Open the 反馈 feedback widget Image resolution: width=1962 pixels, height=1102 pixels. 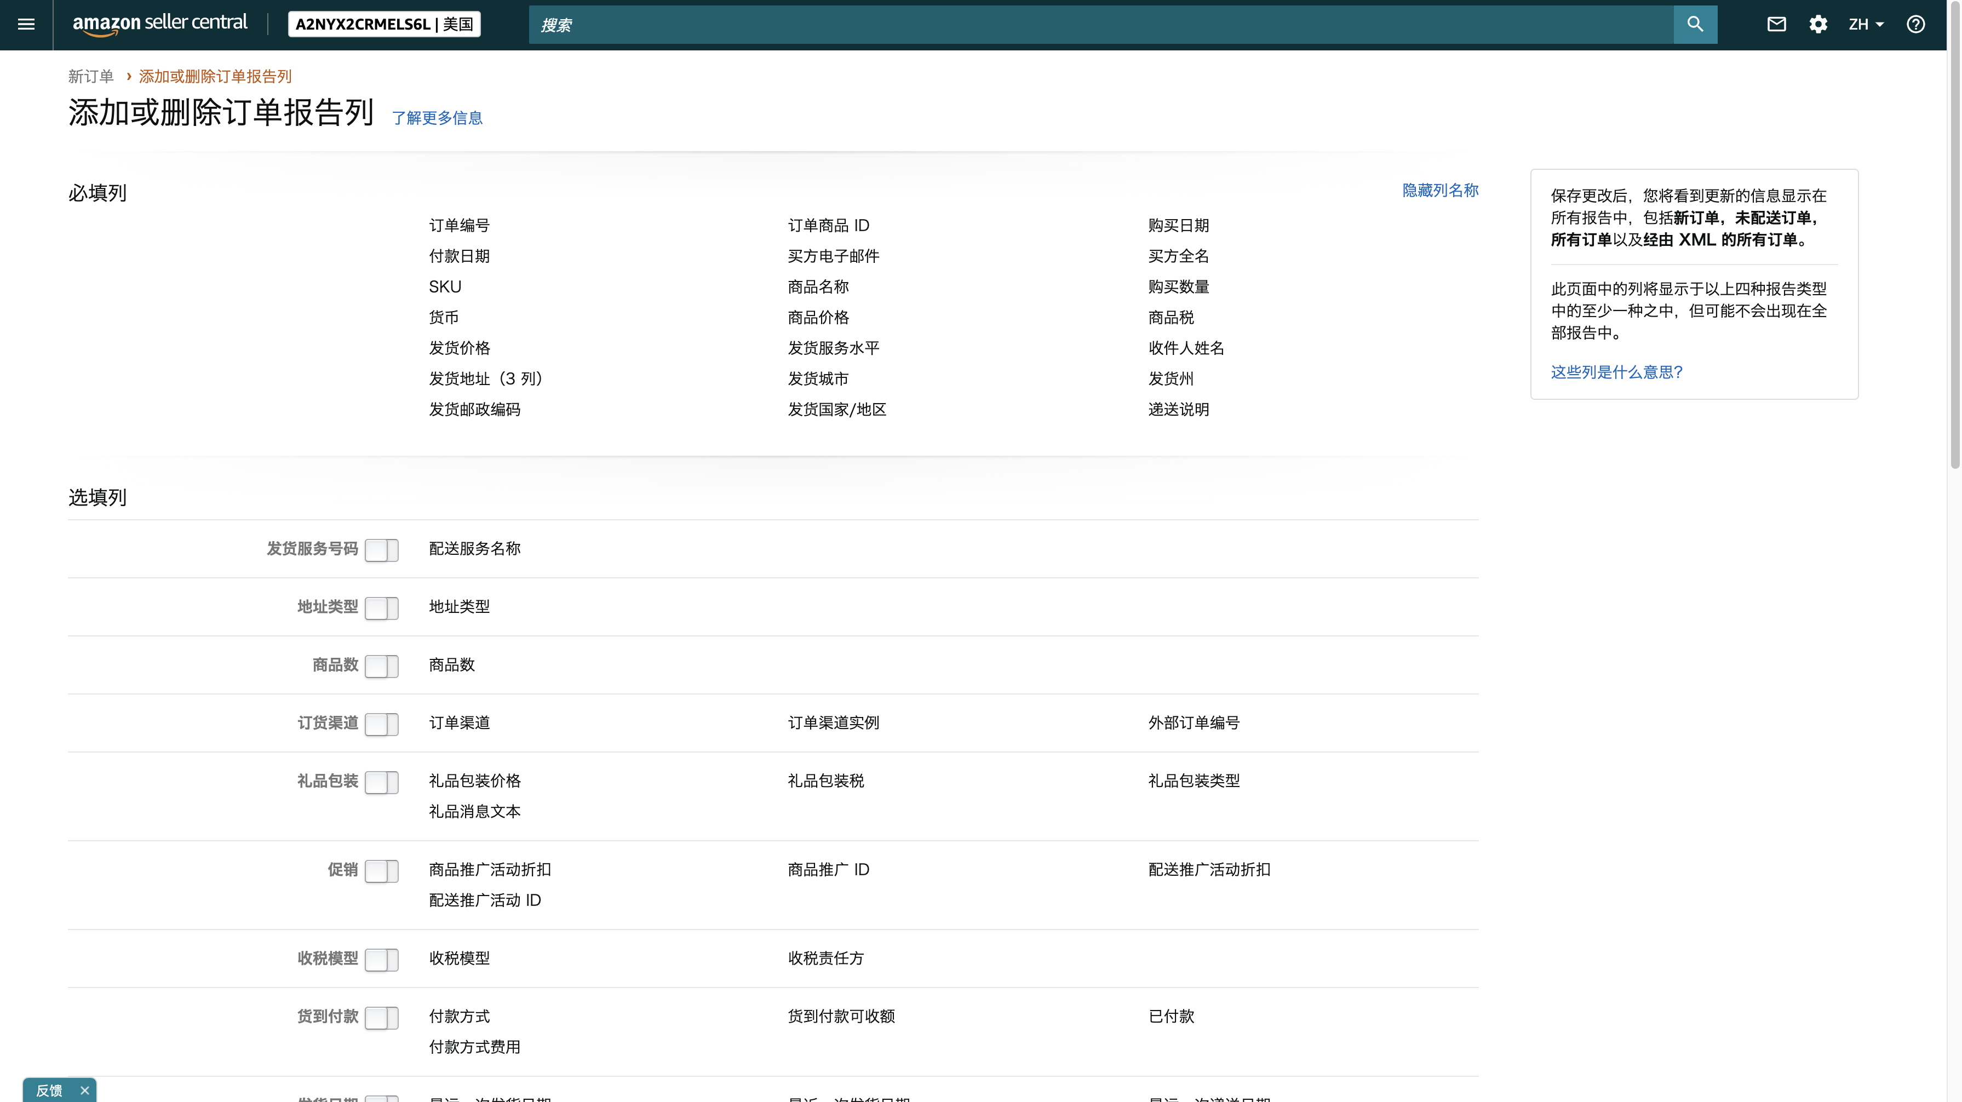tap(49, 1090)
